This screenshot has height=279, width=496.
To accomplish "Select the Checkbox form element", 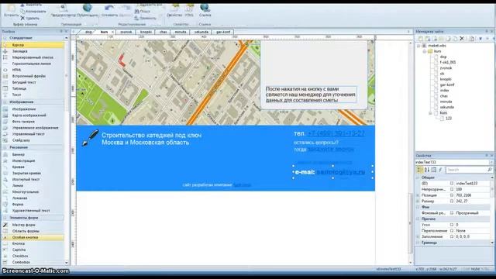I will click(x=33, y=256).
